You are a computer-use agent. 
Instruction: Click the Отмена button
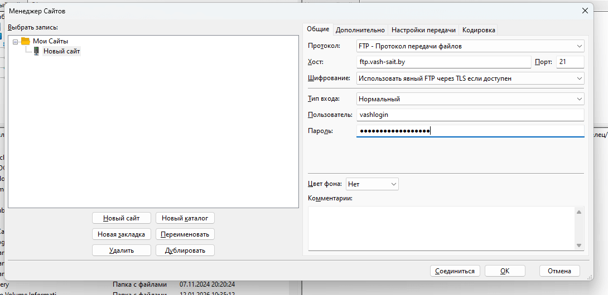[559, 271]
